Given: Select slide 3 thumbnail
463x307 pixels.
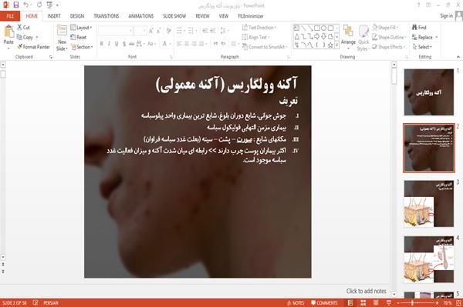Looking at the screenshot, I should click(x=429, y=204).
